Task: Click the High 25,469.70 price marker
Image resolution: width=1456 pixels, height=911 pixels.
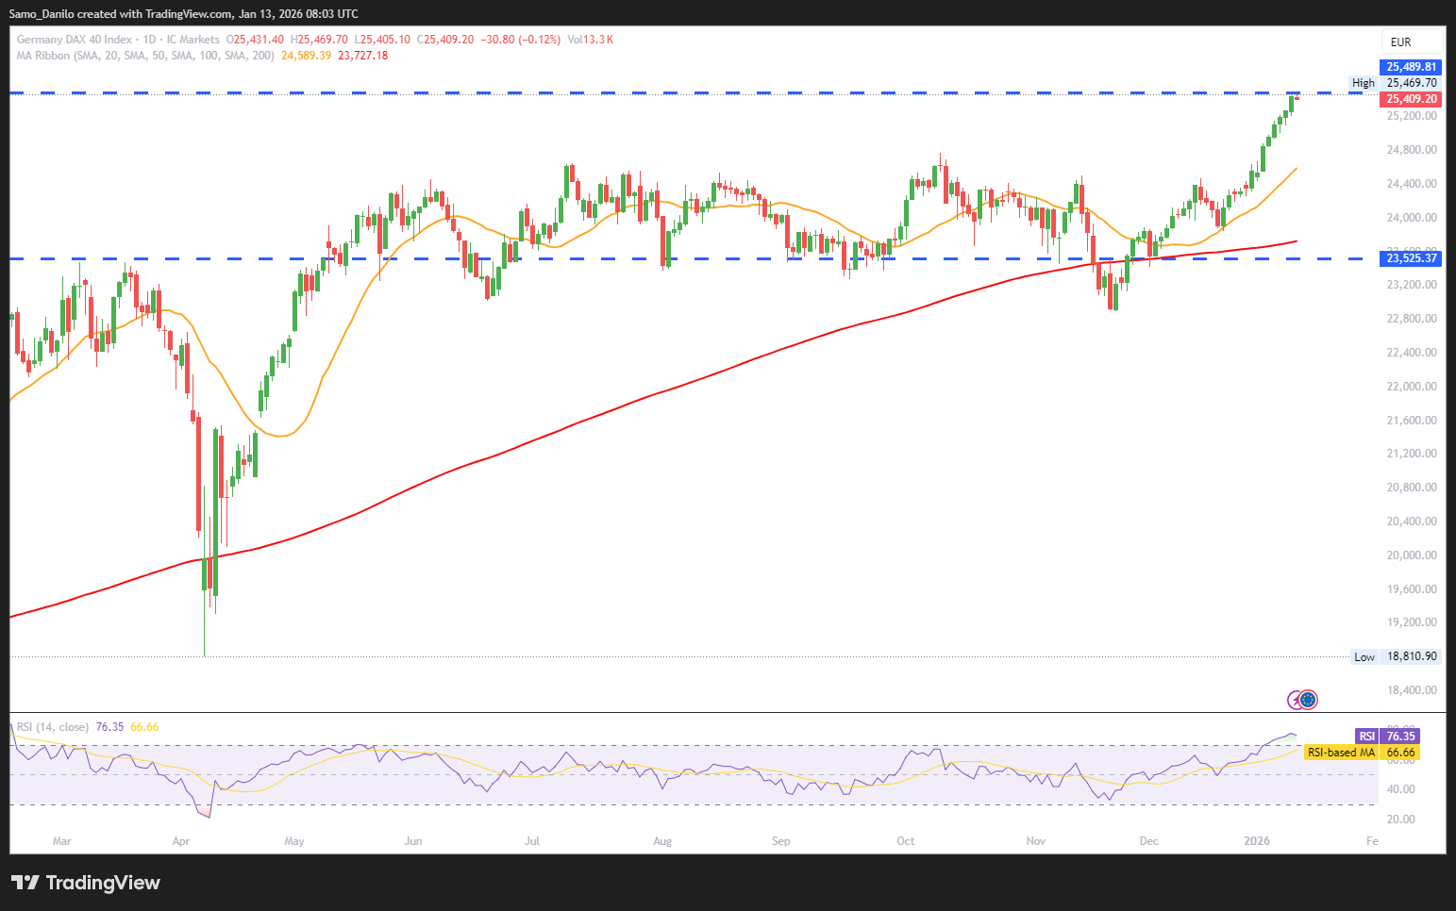Action: pyautogui.click(x=1396, y=83)
